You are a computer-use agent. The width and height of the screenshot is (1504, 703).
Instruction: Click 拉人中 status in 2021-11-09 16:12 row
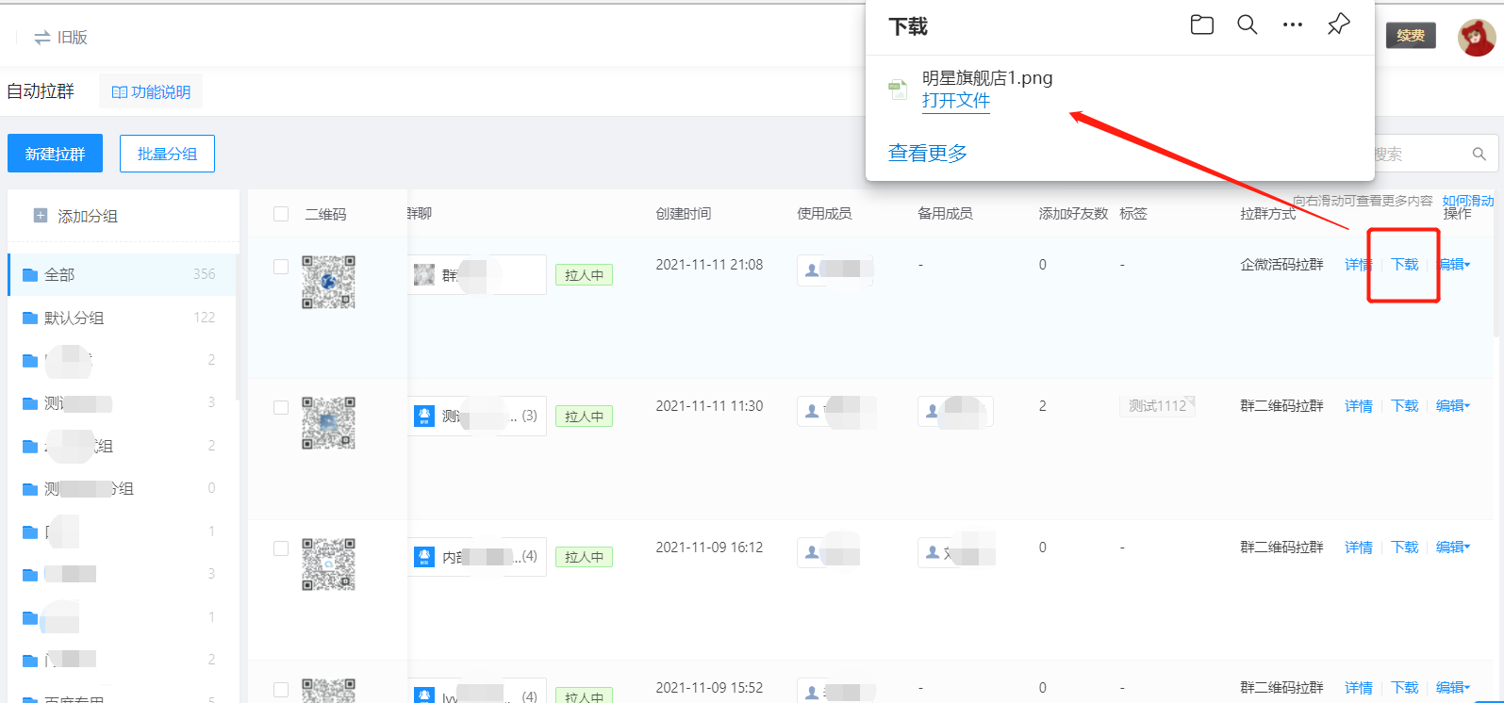584,558
